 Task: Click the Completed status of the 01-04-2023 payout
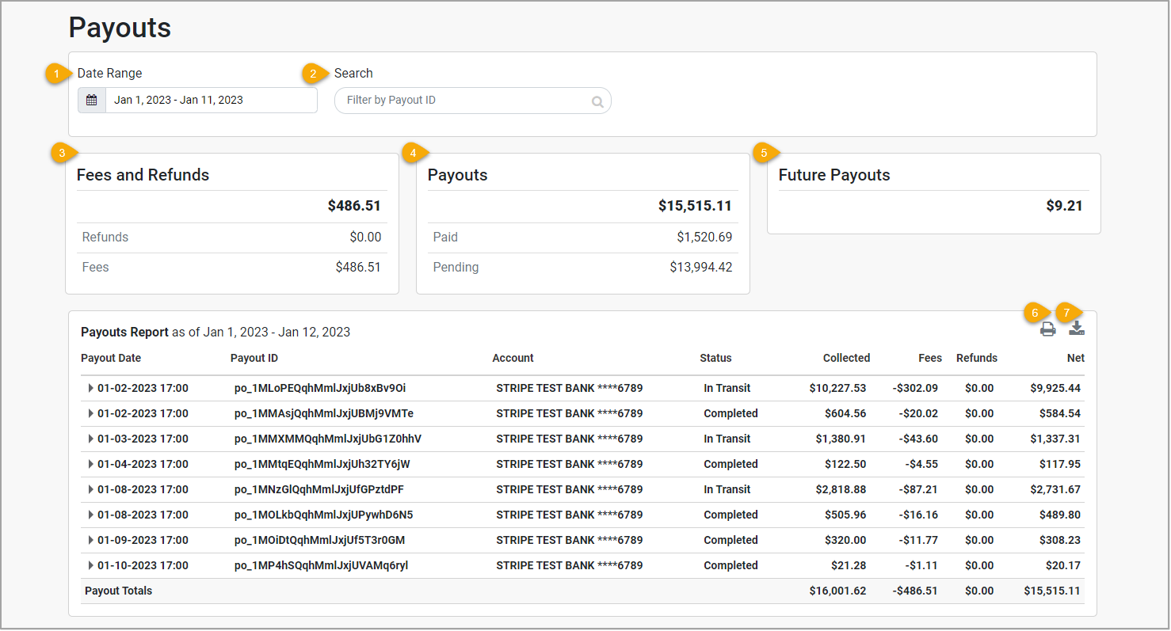730,464
